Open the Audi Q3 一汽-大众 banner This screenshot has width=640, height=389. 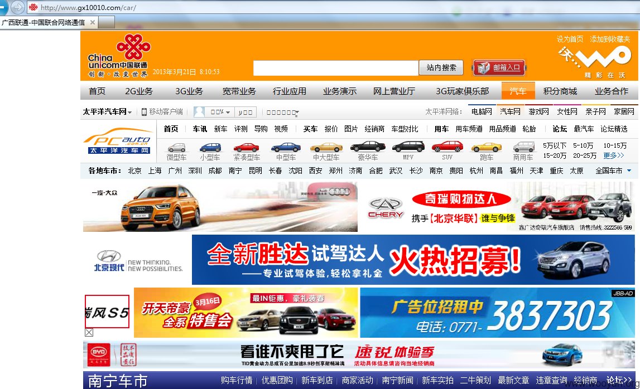pyautogui.click(x=220, y=207)
